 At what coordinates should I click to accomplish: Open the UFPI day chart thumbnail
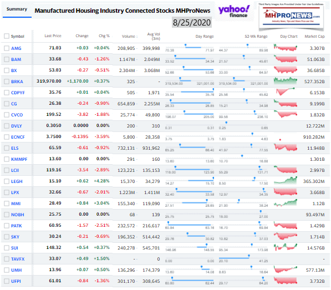pyautogui.click(x=286, y=280)
